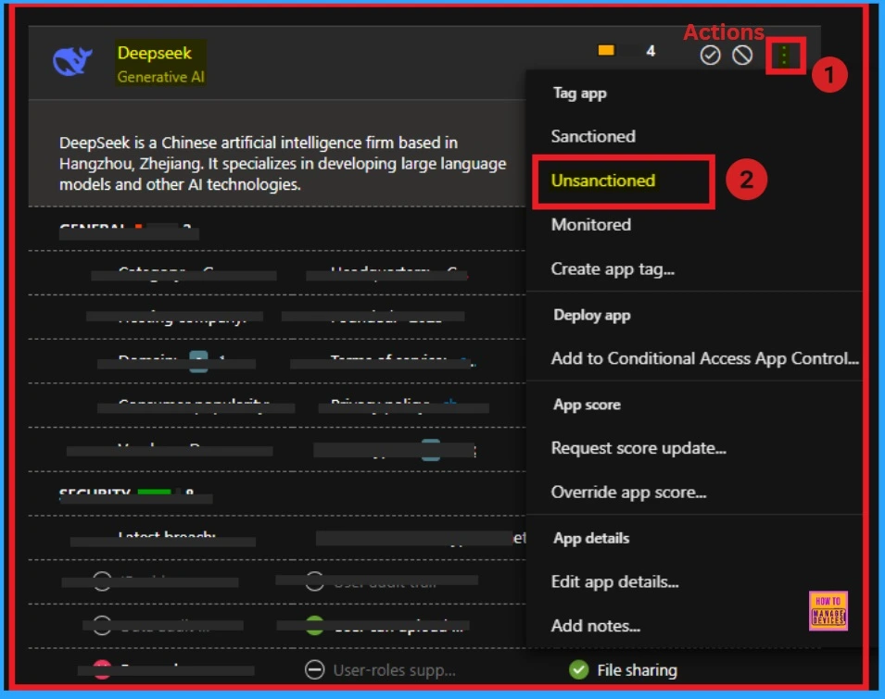Select Override app score... option
The height and width of the screenshot is (699, 885).
(x=628, y=493)
